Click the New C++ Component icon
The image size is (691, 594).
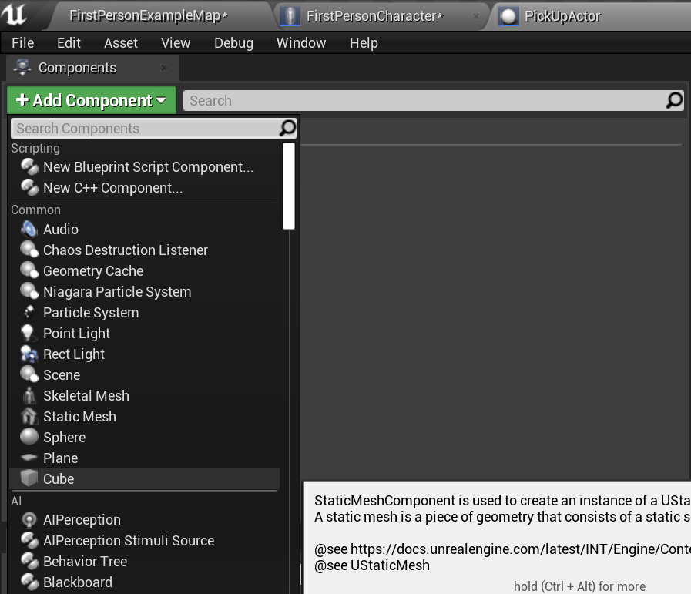pyautogui.click(x=29, y=187)
